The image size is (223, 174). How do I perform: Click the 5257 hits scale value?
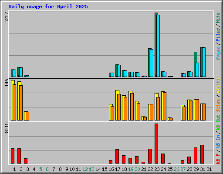7,17
